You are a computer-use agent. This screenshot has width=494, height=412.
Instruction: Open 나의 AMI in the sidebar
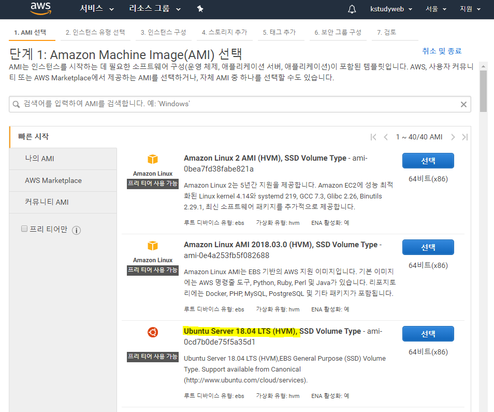click(63, 159)
